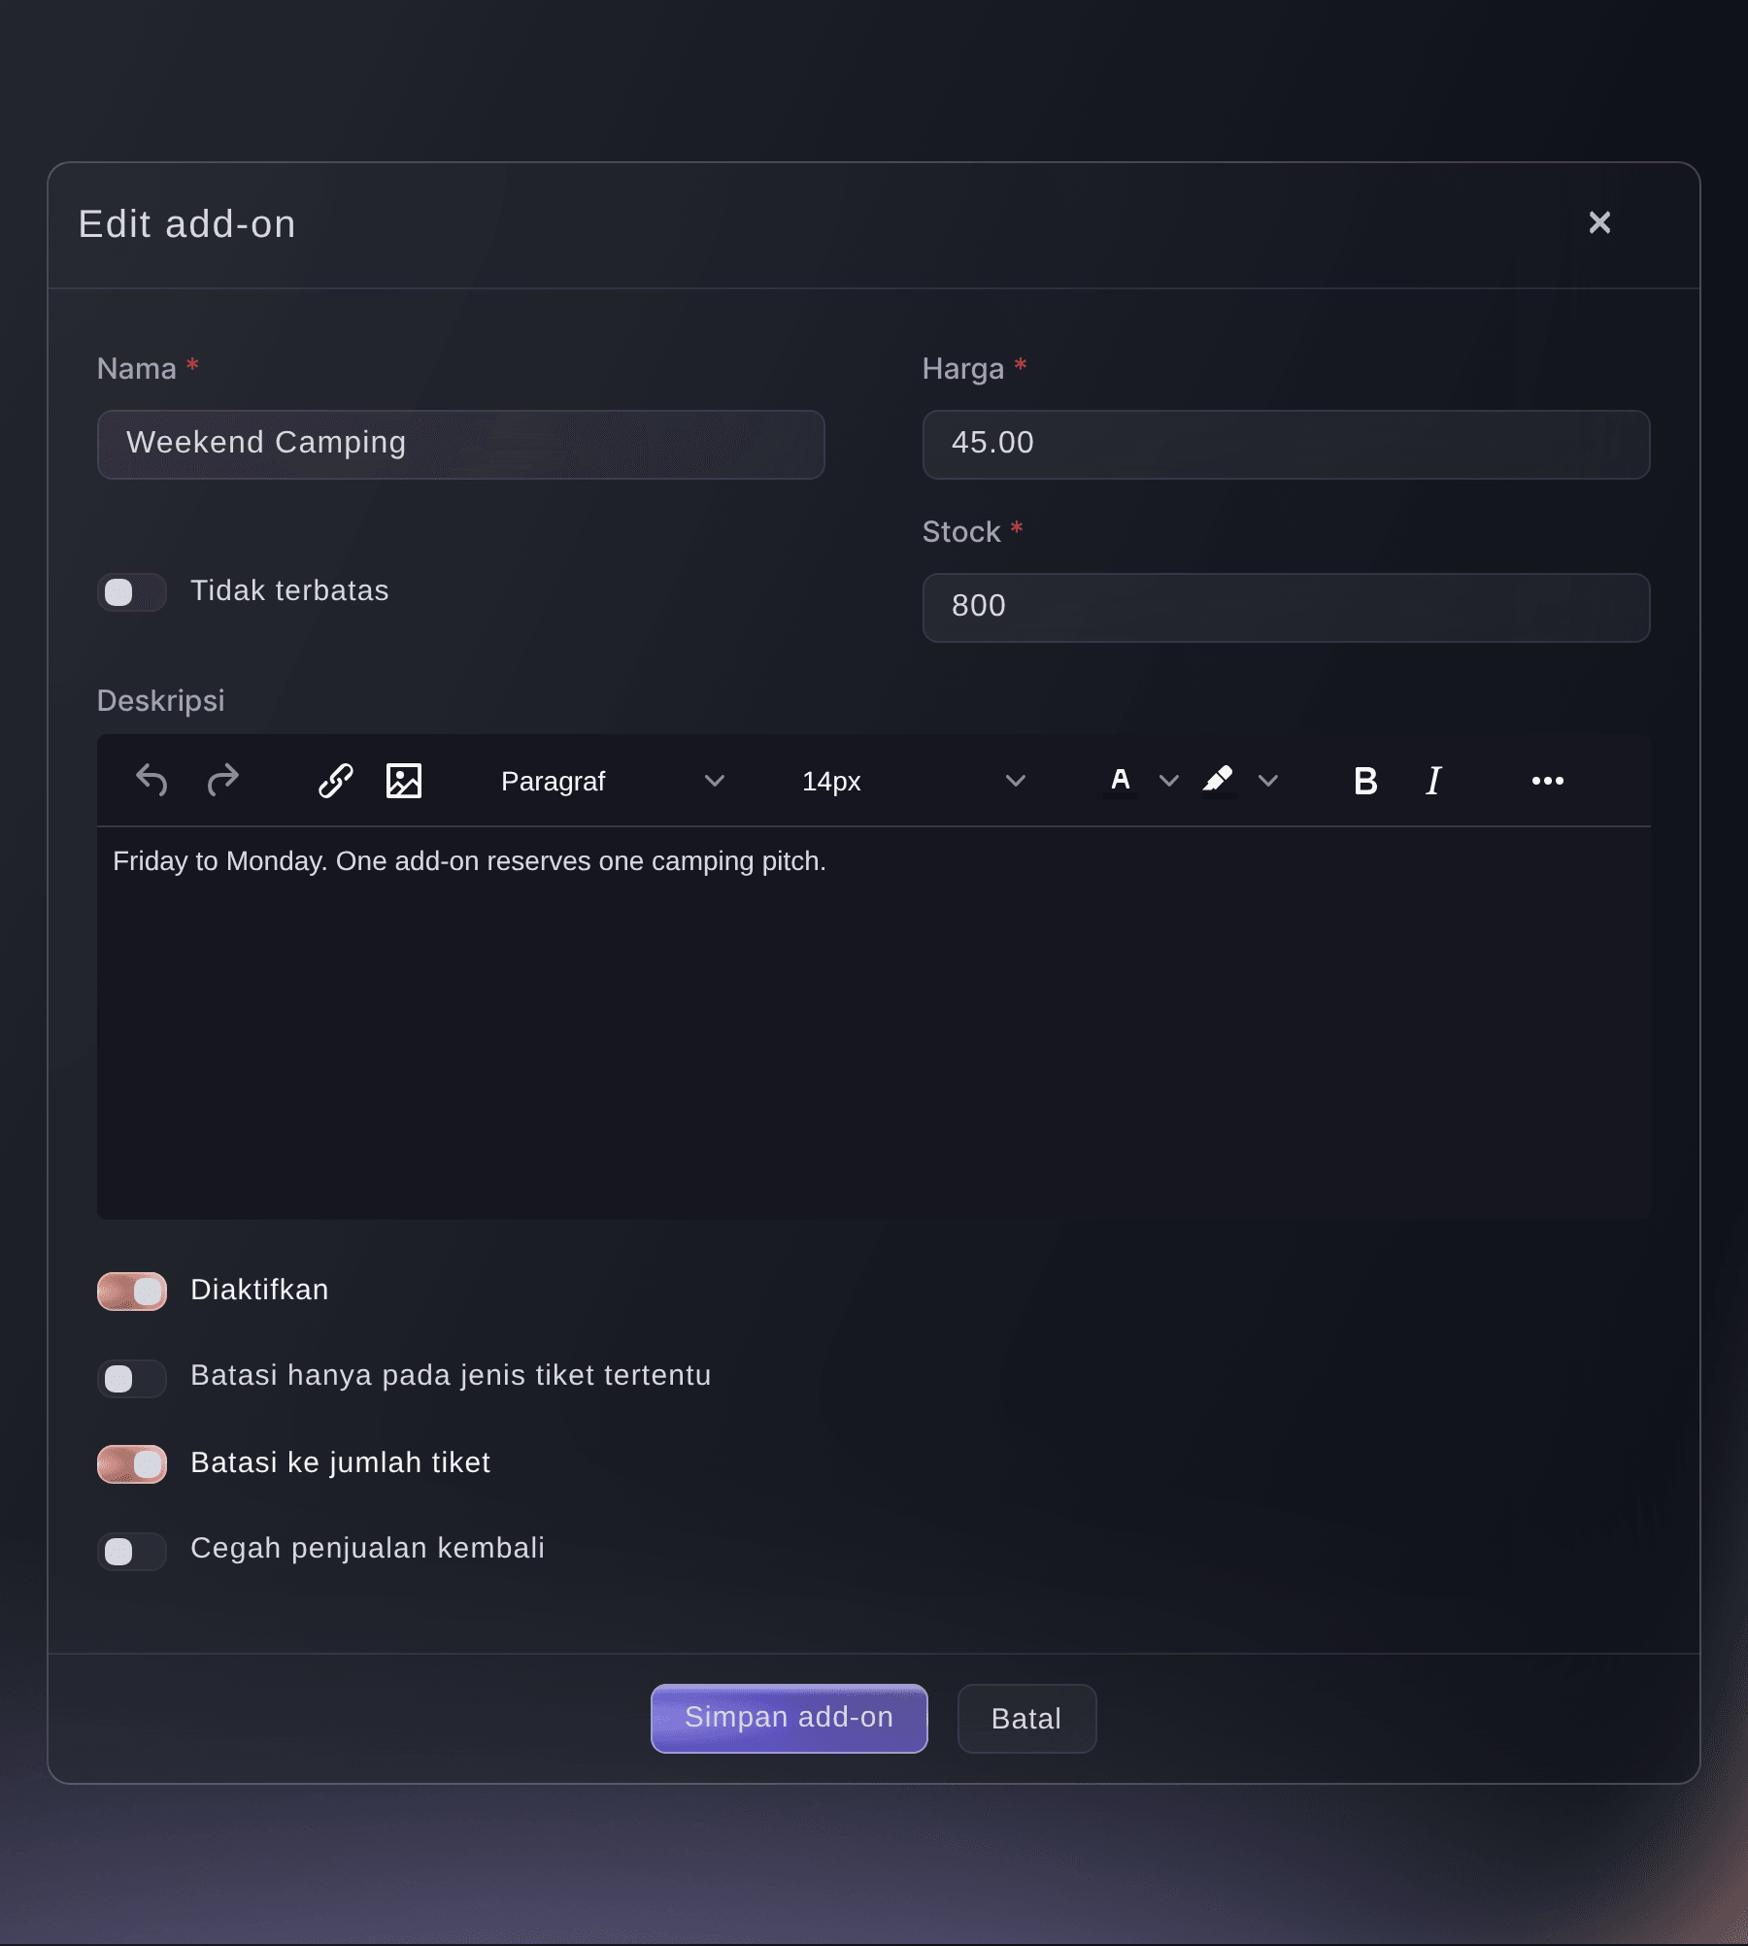The image size is (1748, 1946).
Task: Toggle Batasi ke jumlah tiket
Action: 132,1464
